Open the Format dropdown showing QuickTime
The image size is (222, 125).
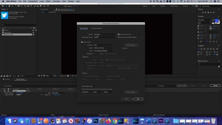105,34
